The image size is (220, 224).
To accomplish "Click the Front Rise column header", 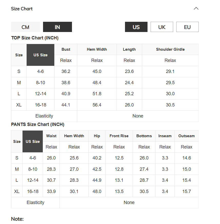I will coord(119,136).
